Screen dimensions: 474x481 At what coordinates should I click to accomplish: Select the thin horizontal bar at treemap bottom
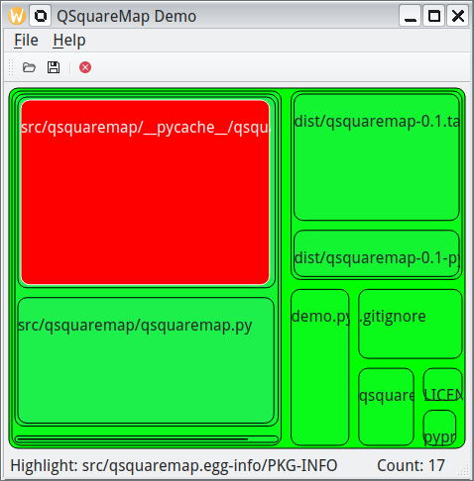pyautogui.click(x=147, y=439)
